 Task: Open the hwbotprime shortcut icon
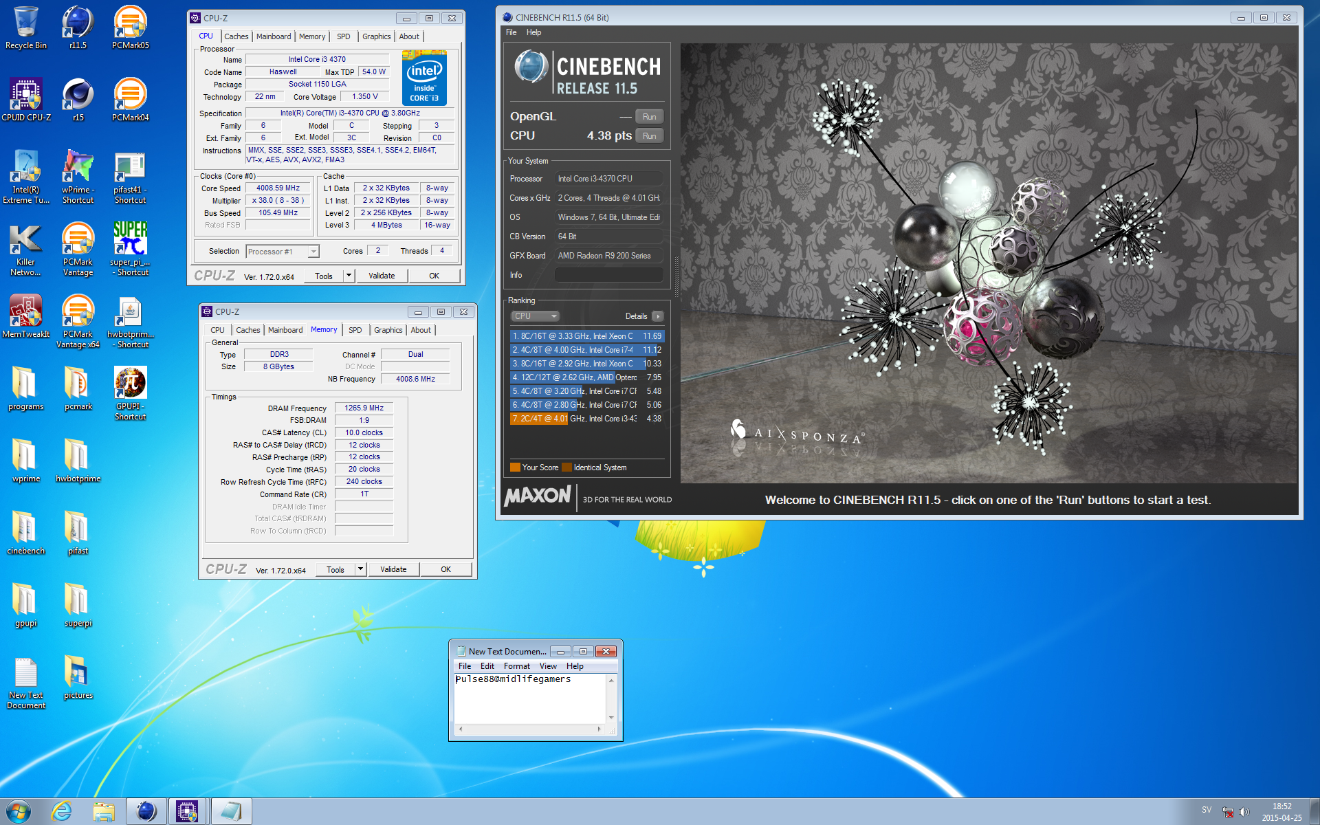coord(130,321)
